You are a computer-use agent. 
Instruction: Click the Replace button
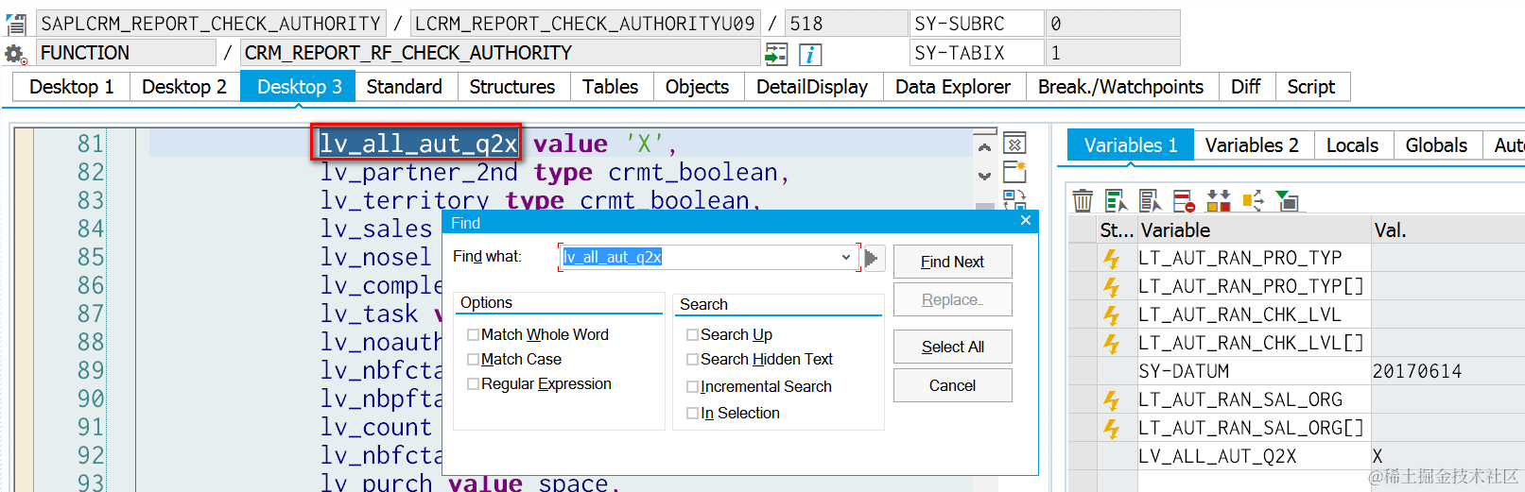click(x=953, y=299)
